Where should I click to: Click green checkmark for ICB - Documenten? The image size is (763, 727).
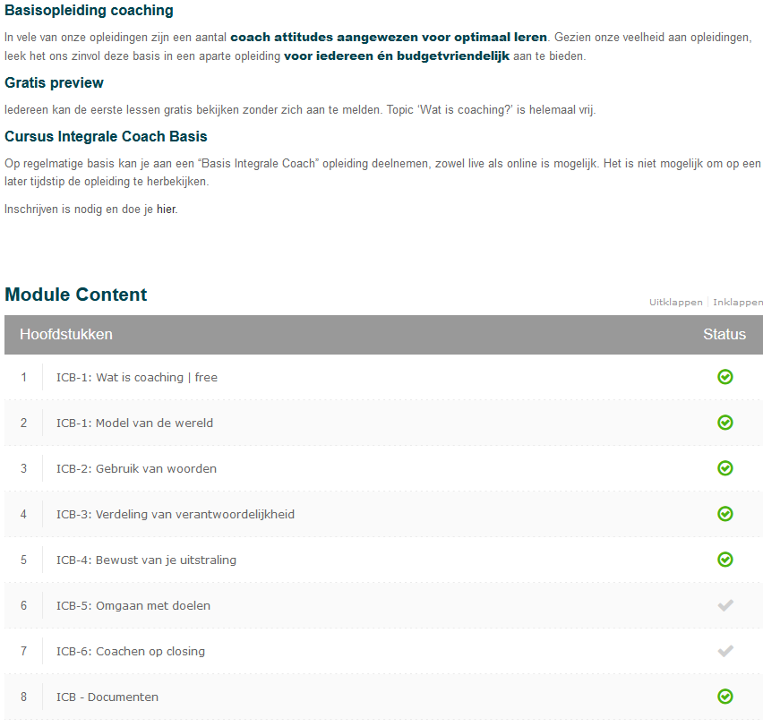725,697
